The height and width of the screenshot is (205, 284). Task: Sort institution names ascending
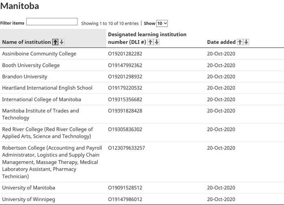point(55,42)
